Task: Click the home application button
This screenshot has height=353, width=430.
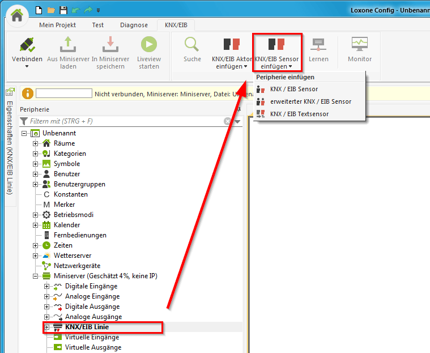Action: coord(16,15)
